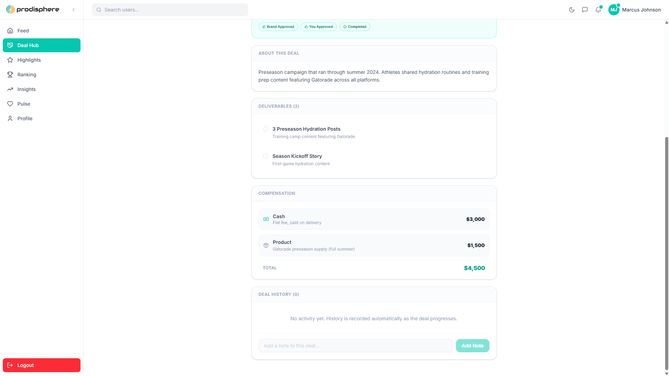Viewport: 669px width, 376px height.
Task: Click the Prodisphere logo
Action: (33, 9)
